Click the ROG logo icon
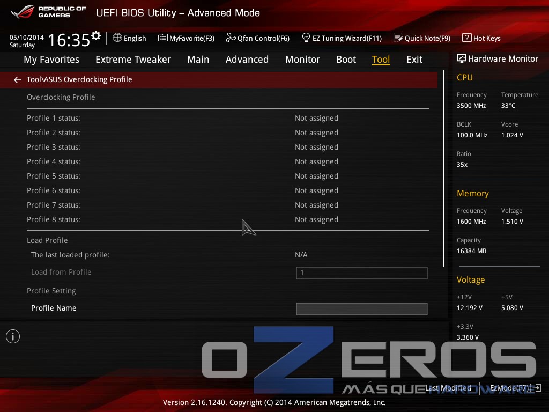 tap(23, 12)
